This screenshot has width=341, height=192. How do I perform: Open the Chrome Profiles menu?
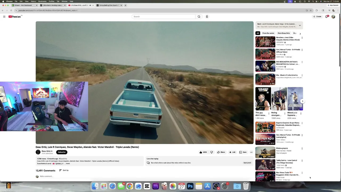51,1
